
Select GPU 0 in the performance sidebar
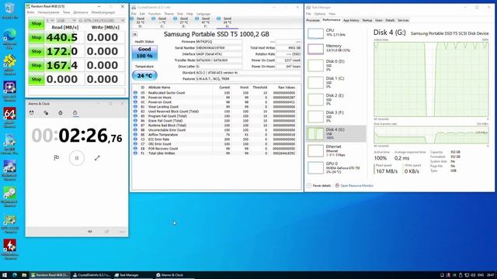coord(336,167)
